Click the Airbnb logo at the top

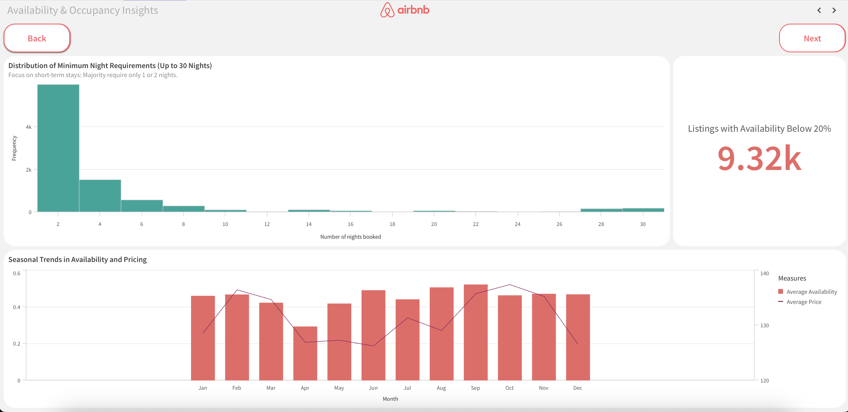click(404, 10)
